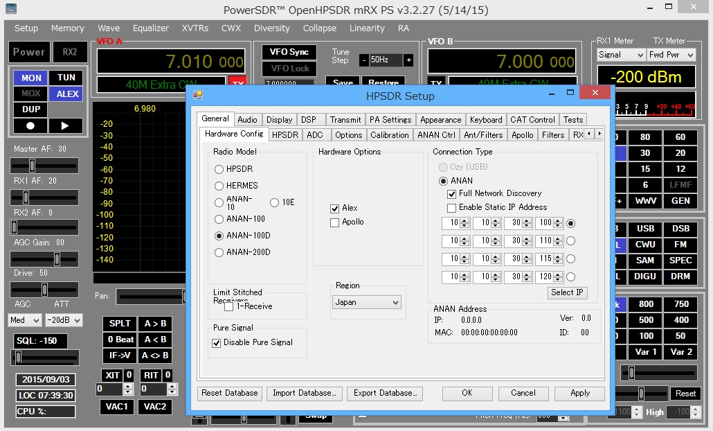
Task: Click the record button with white circle
Action: 30,125
